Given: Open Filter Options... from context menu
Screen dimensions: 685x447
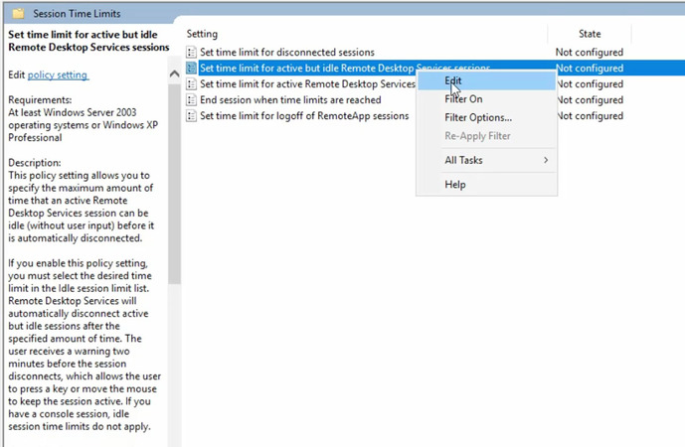Looking at the screenshot, I should point(477,117).
